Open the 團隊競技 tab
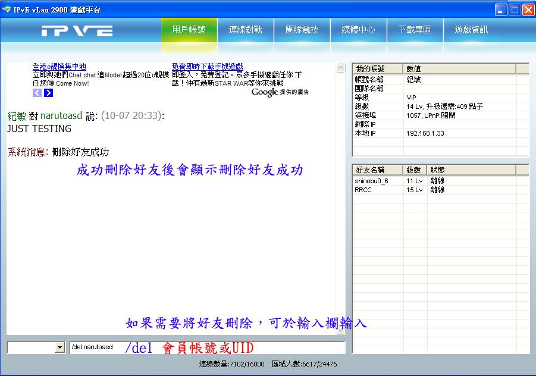 302,30
